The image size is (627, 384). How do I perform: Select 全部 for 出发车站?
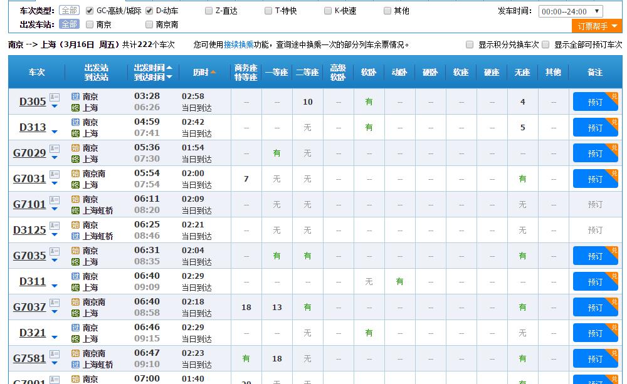(x=71, y=23)
